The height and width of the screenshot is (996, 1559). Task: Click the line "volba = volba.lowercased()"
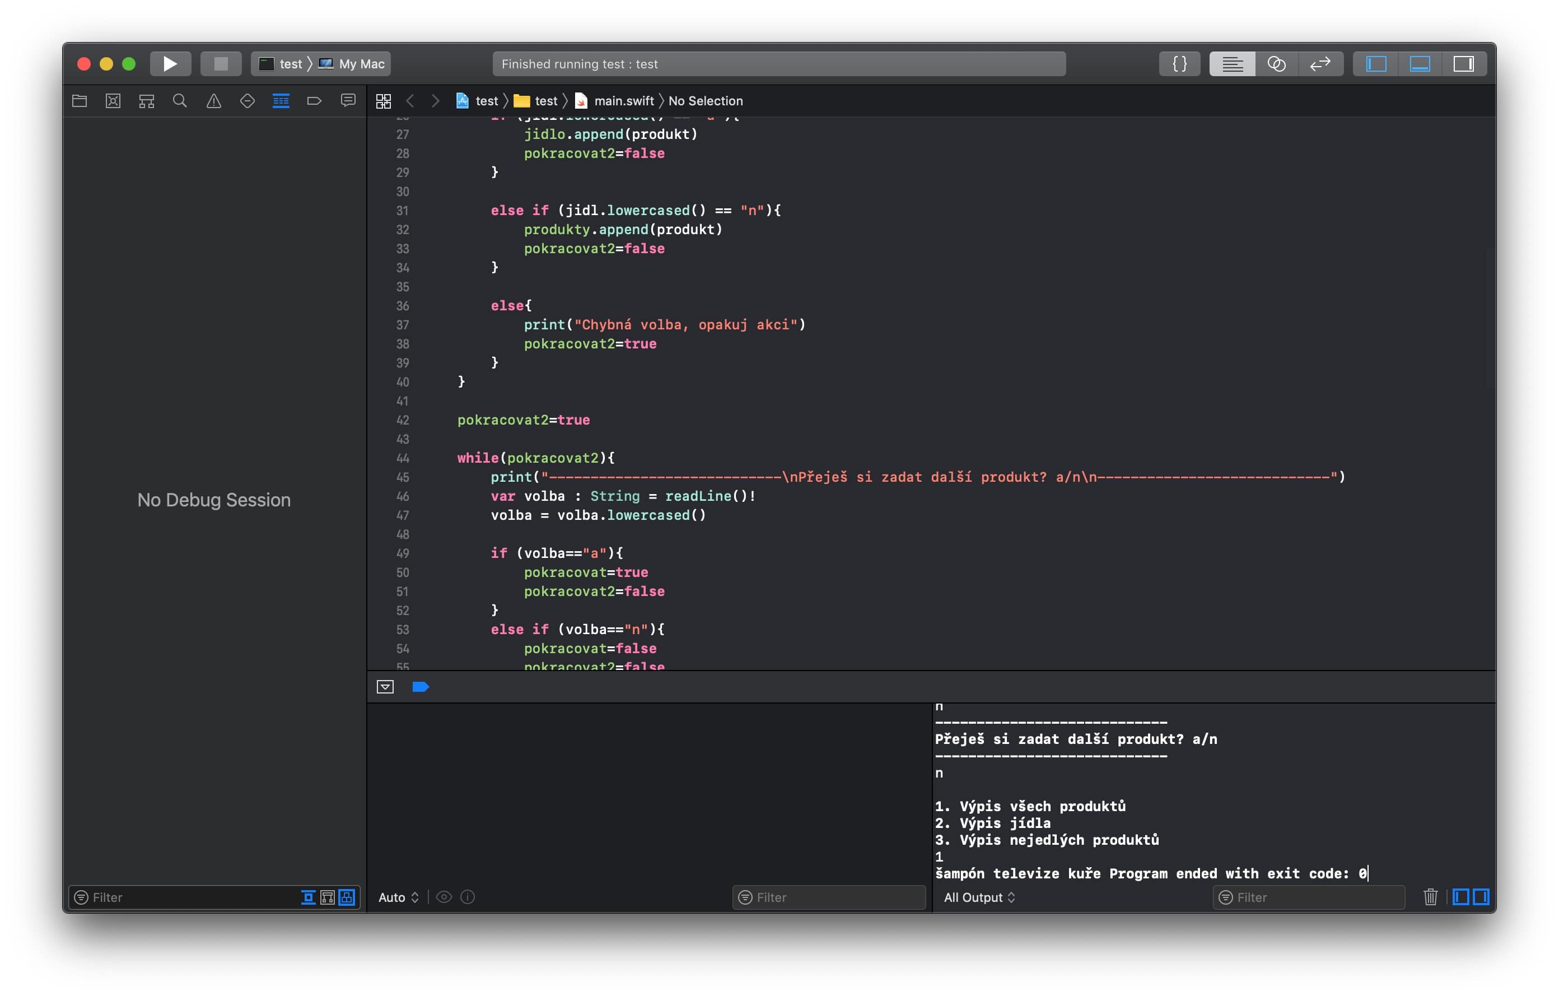598,515
